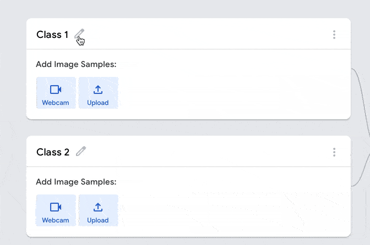
Task: Click the Upload label in the Class 2 card
Action: [x=98, y=220]
